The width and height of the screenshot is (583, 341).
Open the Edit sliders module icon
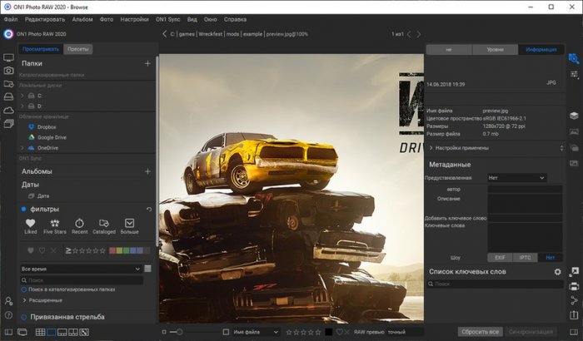click(574, 74)
